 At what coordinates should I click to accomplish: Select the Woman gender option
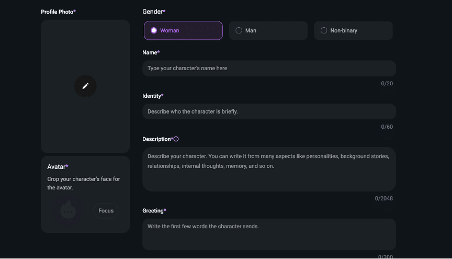[183, 30]
